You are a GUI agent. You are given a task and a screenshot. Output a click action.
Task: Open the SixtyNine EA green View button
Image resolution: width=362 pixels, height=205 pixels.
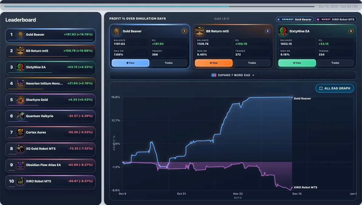coord(297,63)
